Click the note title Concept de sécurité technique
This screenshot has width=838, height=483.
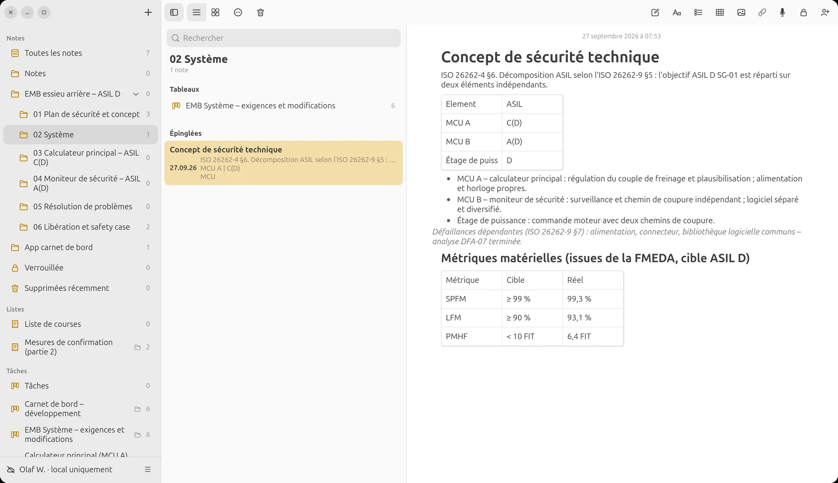550,57
